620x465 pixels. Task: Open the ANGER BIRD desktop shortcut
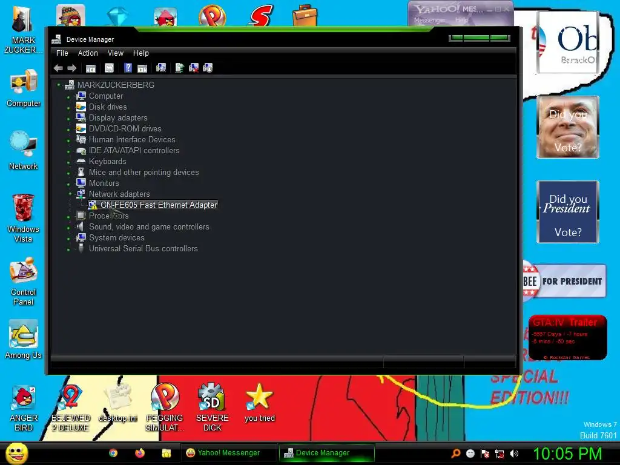click(x=24, y=408)
